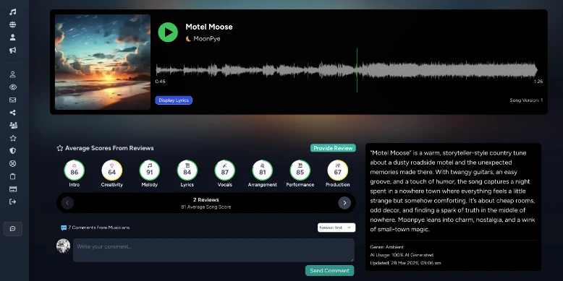
Task: Open the chat bubble button in sidebar
Action: [12, 229]
